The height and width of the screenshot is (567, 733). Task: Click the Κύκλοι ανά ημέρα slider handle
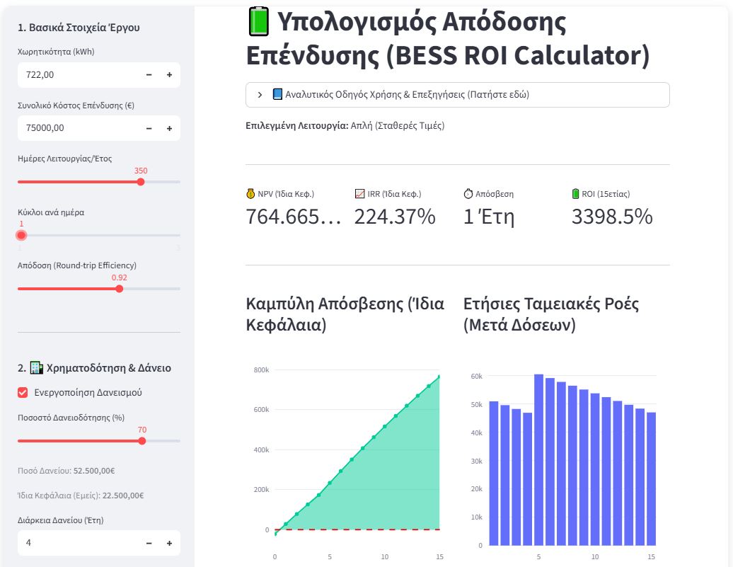[x=21, y=235]
